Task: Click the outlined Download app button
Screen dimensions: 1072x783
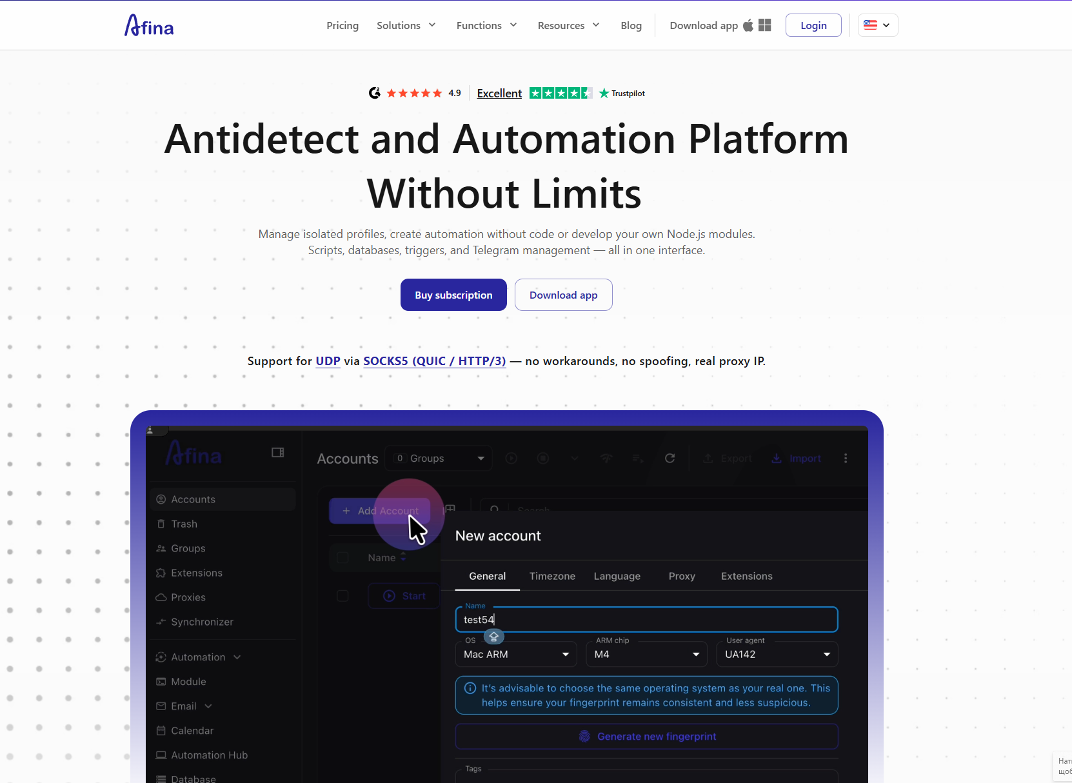Action: coord(564,295)
